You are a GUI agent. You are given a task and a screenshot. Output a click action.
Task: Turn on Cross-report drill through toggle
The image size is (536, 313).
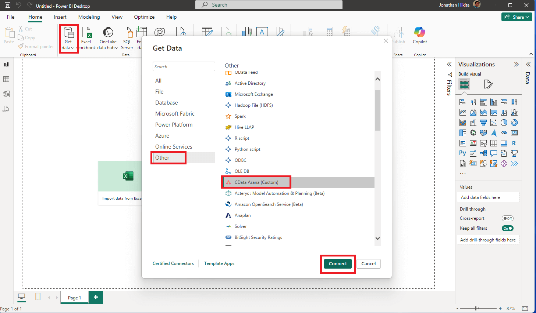pyautogui.click(x=507, y=218)
